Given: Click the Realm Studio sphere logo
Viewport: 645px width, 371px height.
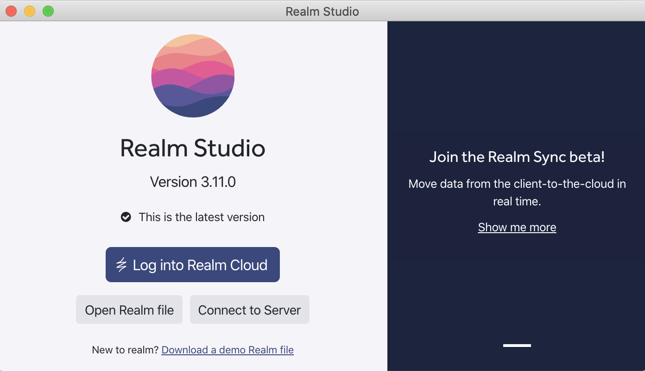Looking at the screenshot, I should [193, 76].
